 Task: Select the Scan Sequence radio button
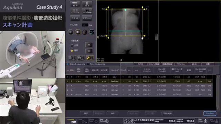(x=68, y=64)
